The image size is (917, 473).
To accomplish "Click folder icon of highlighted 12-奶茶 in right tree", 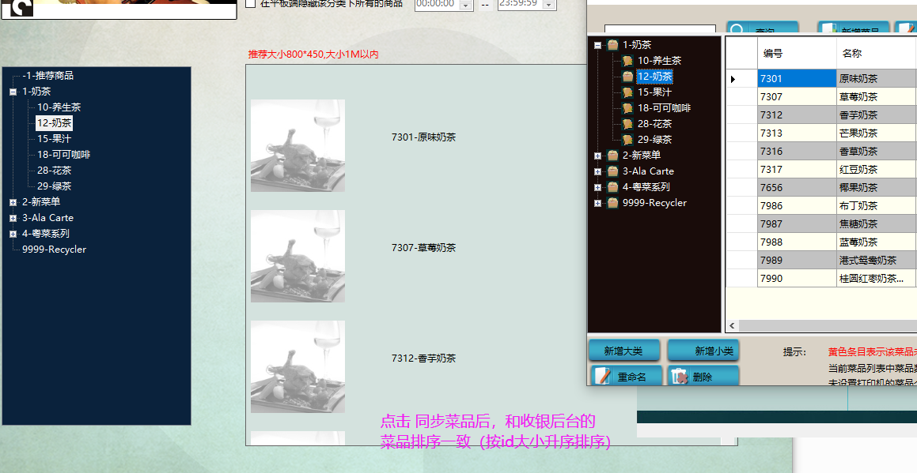I will coord(627,77).
